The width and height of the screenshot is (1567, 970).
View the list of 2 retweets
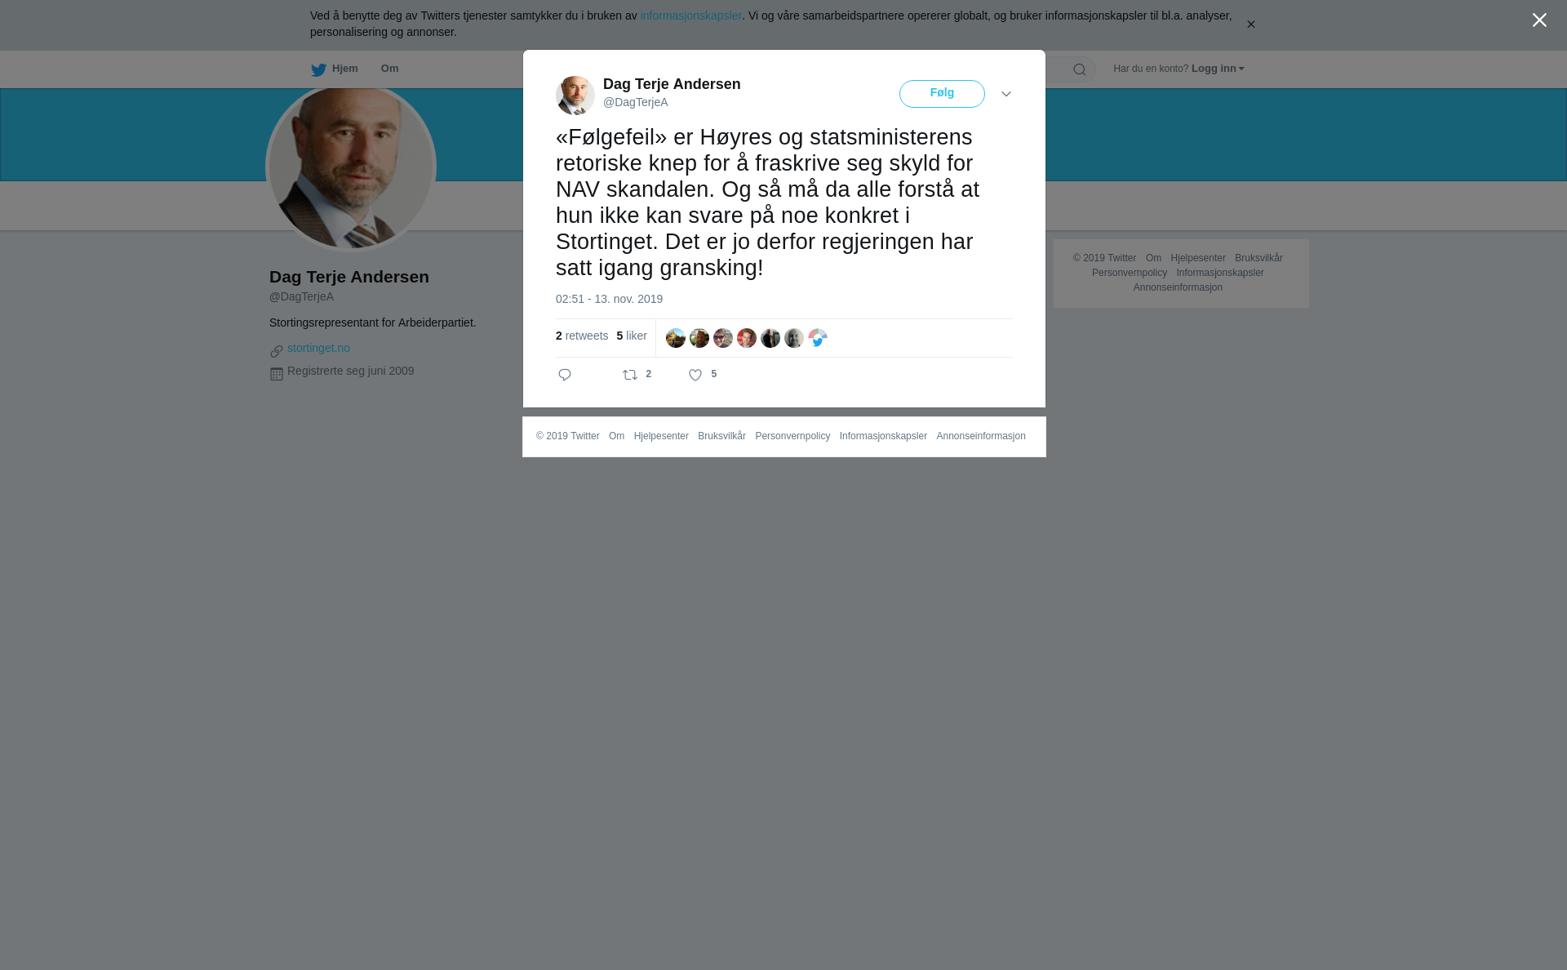coord(582,336)
